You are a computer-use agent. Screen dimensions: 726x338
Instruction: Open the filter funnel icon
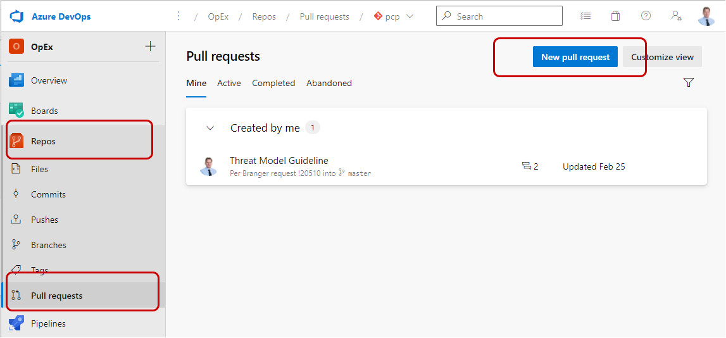pos(689,82)
